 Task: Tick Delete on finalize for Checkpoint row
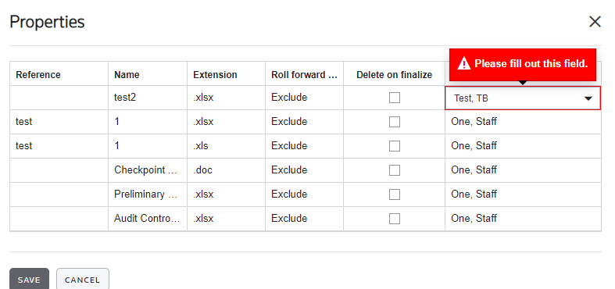394,170
